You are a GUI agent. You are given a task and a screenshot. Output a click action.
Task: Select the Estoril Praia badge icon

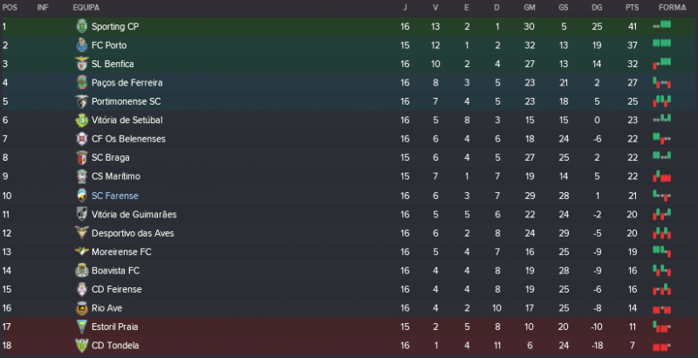[82, 326]
